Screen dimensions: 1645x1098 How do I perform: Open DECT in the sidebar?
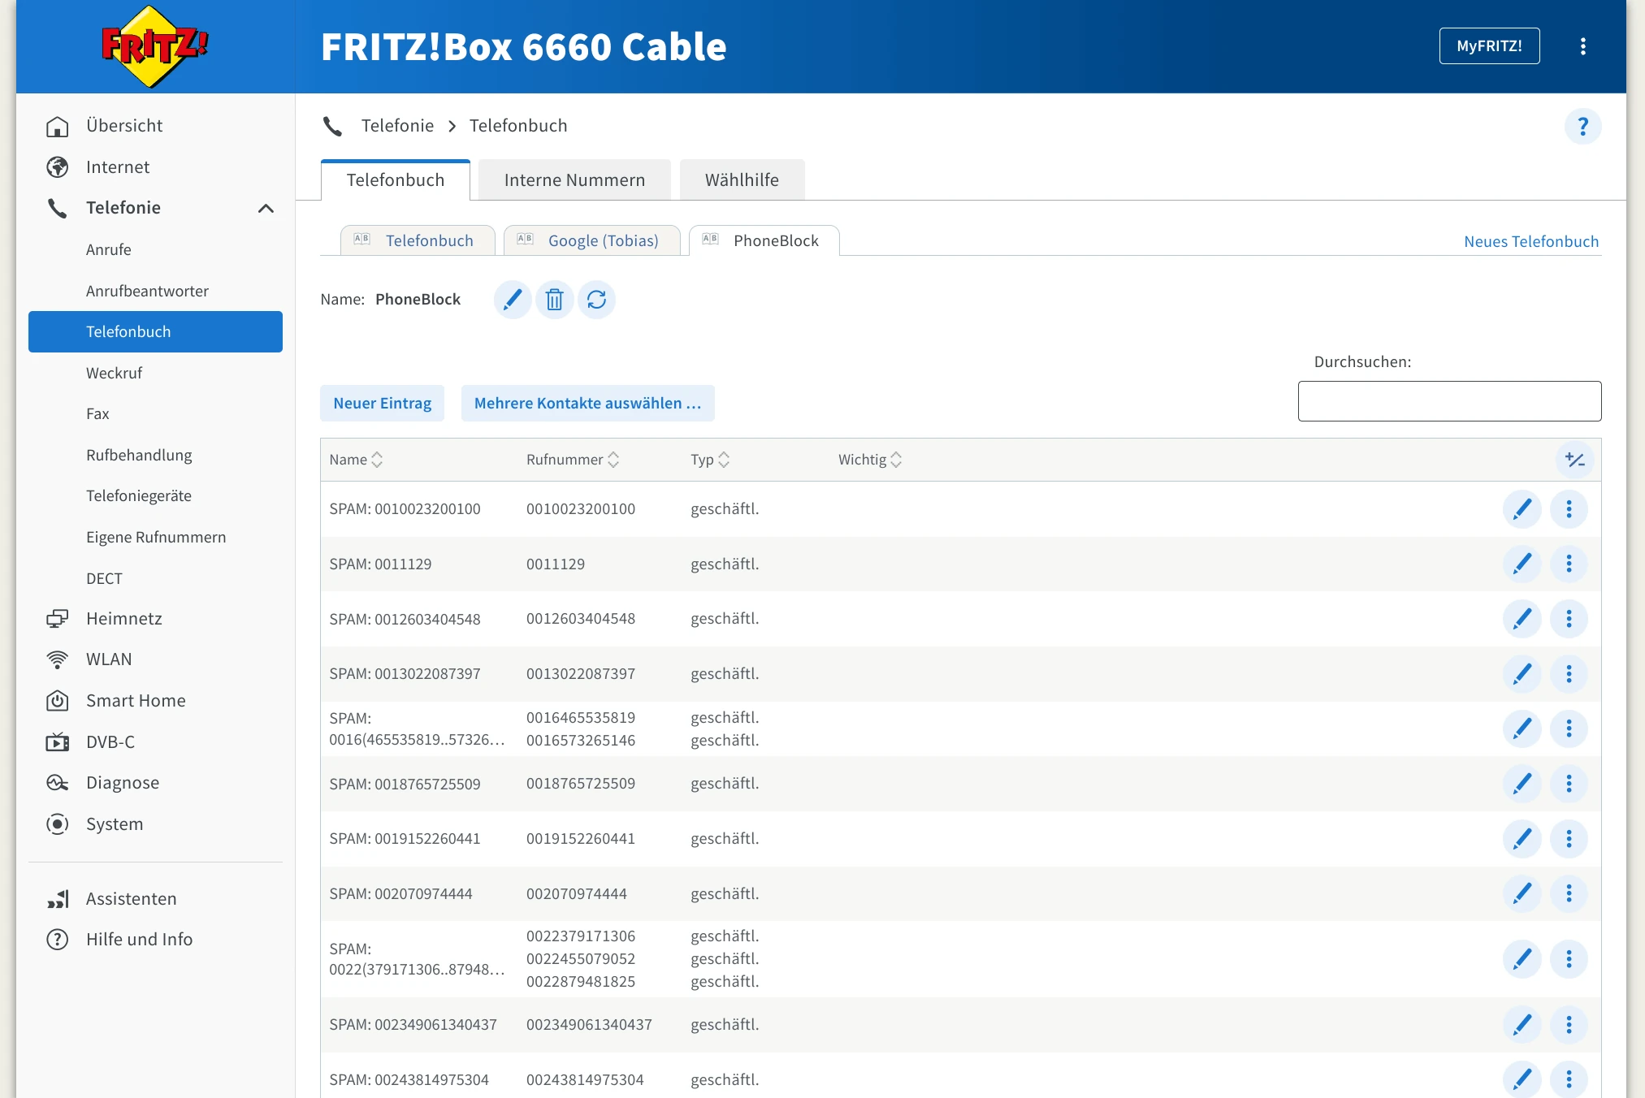click(x=104, y=578)
